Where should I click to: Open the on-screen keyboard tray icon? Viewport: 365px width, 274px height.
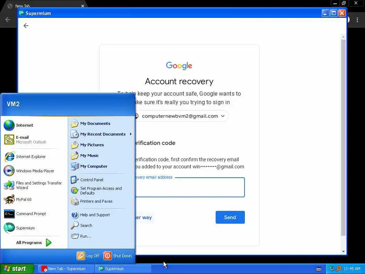tap(319, 269)
